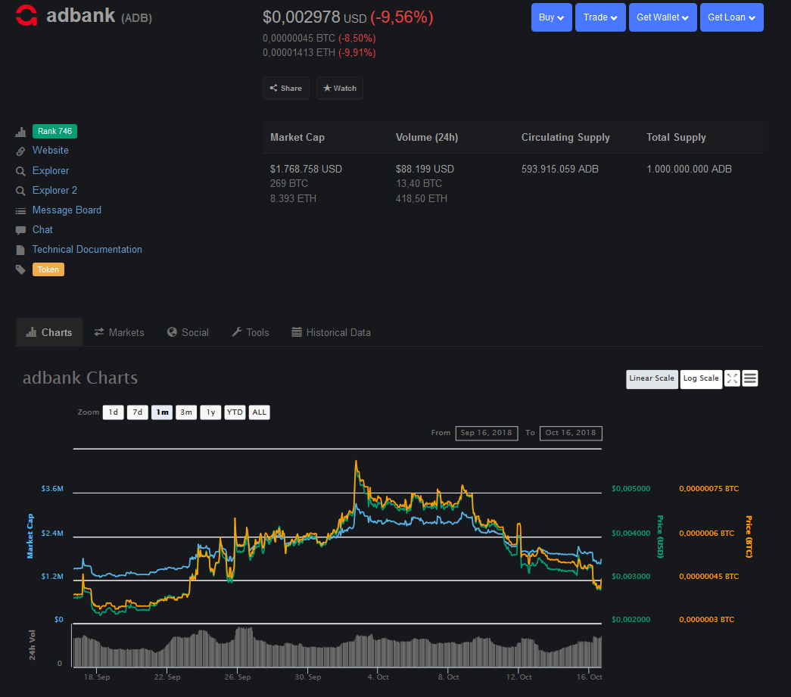Screen dimensions: 791x697
Task: Click the 0,00000045 BTC price line
Action: point(319,39)
